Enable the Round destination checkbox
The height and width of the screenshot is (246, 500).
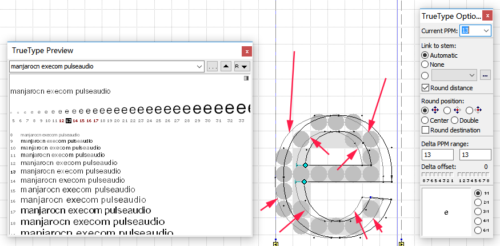425,130
